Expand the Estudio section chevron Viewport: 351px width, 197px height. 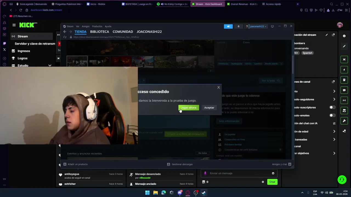(50, 66)
